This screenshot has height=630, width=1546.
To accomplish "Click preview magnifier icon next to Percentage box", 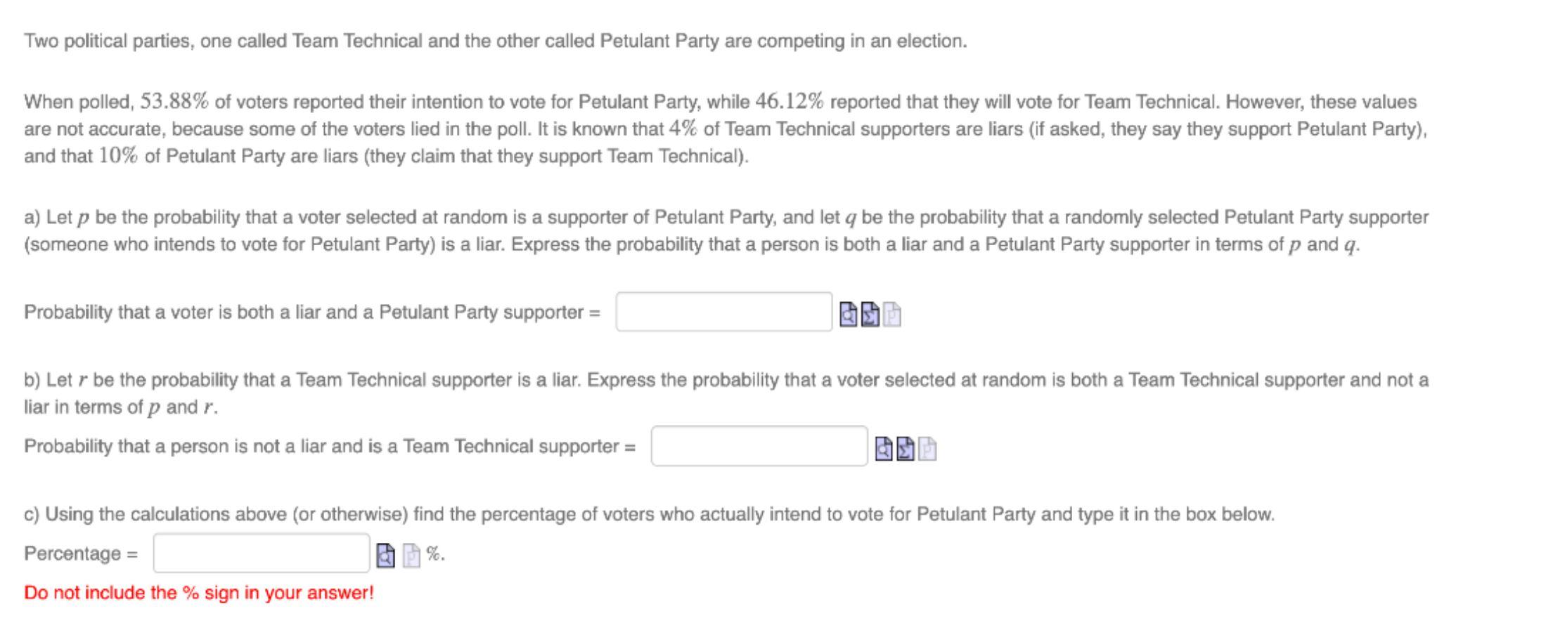I will click(386, 556).
